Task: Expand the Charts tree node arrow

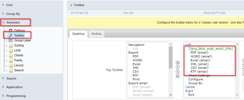Action: click(x=4, y=56)
